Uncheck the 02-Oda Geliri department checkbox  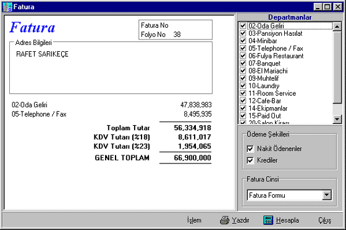[243, 26]
